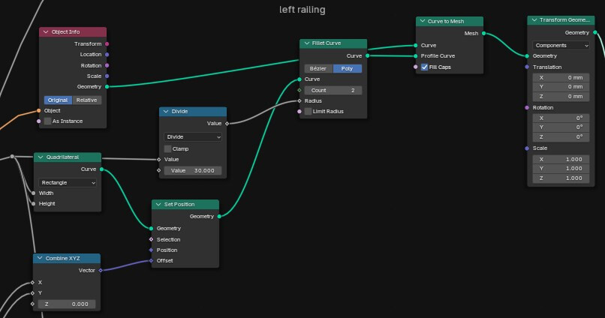Image resolution: width=605 pixels, height=318 pixels.
Task: Open the Rectangle mode dropdown
Action: point(68,183)
